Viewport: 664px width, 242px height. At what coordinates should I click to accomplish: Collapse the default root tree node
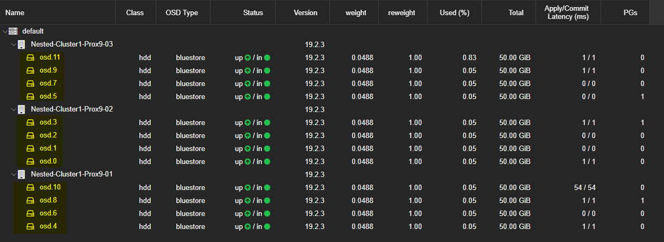point(5,31)
